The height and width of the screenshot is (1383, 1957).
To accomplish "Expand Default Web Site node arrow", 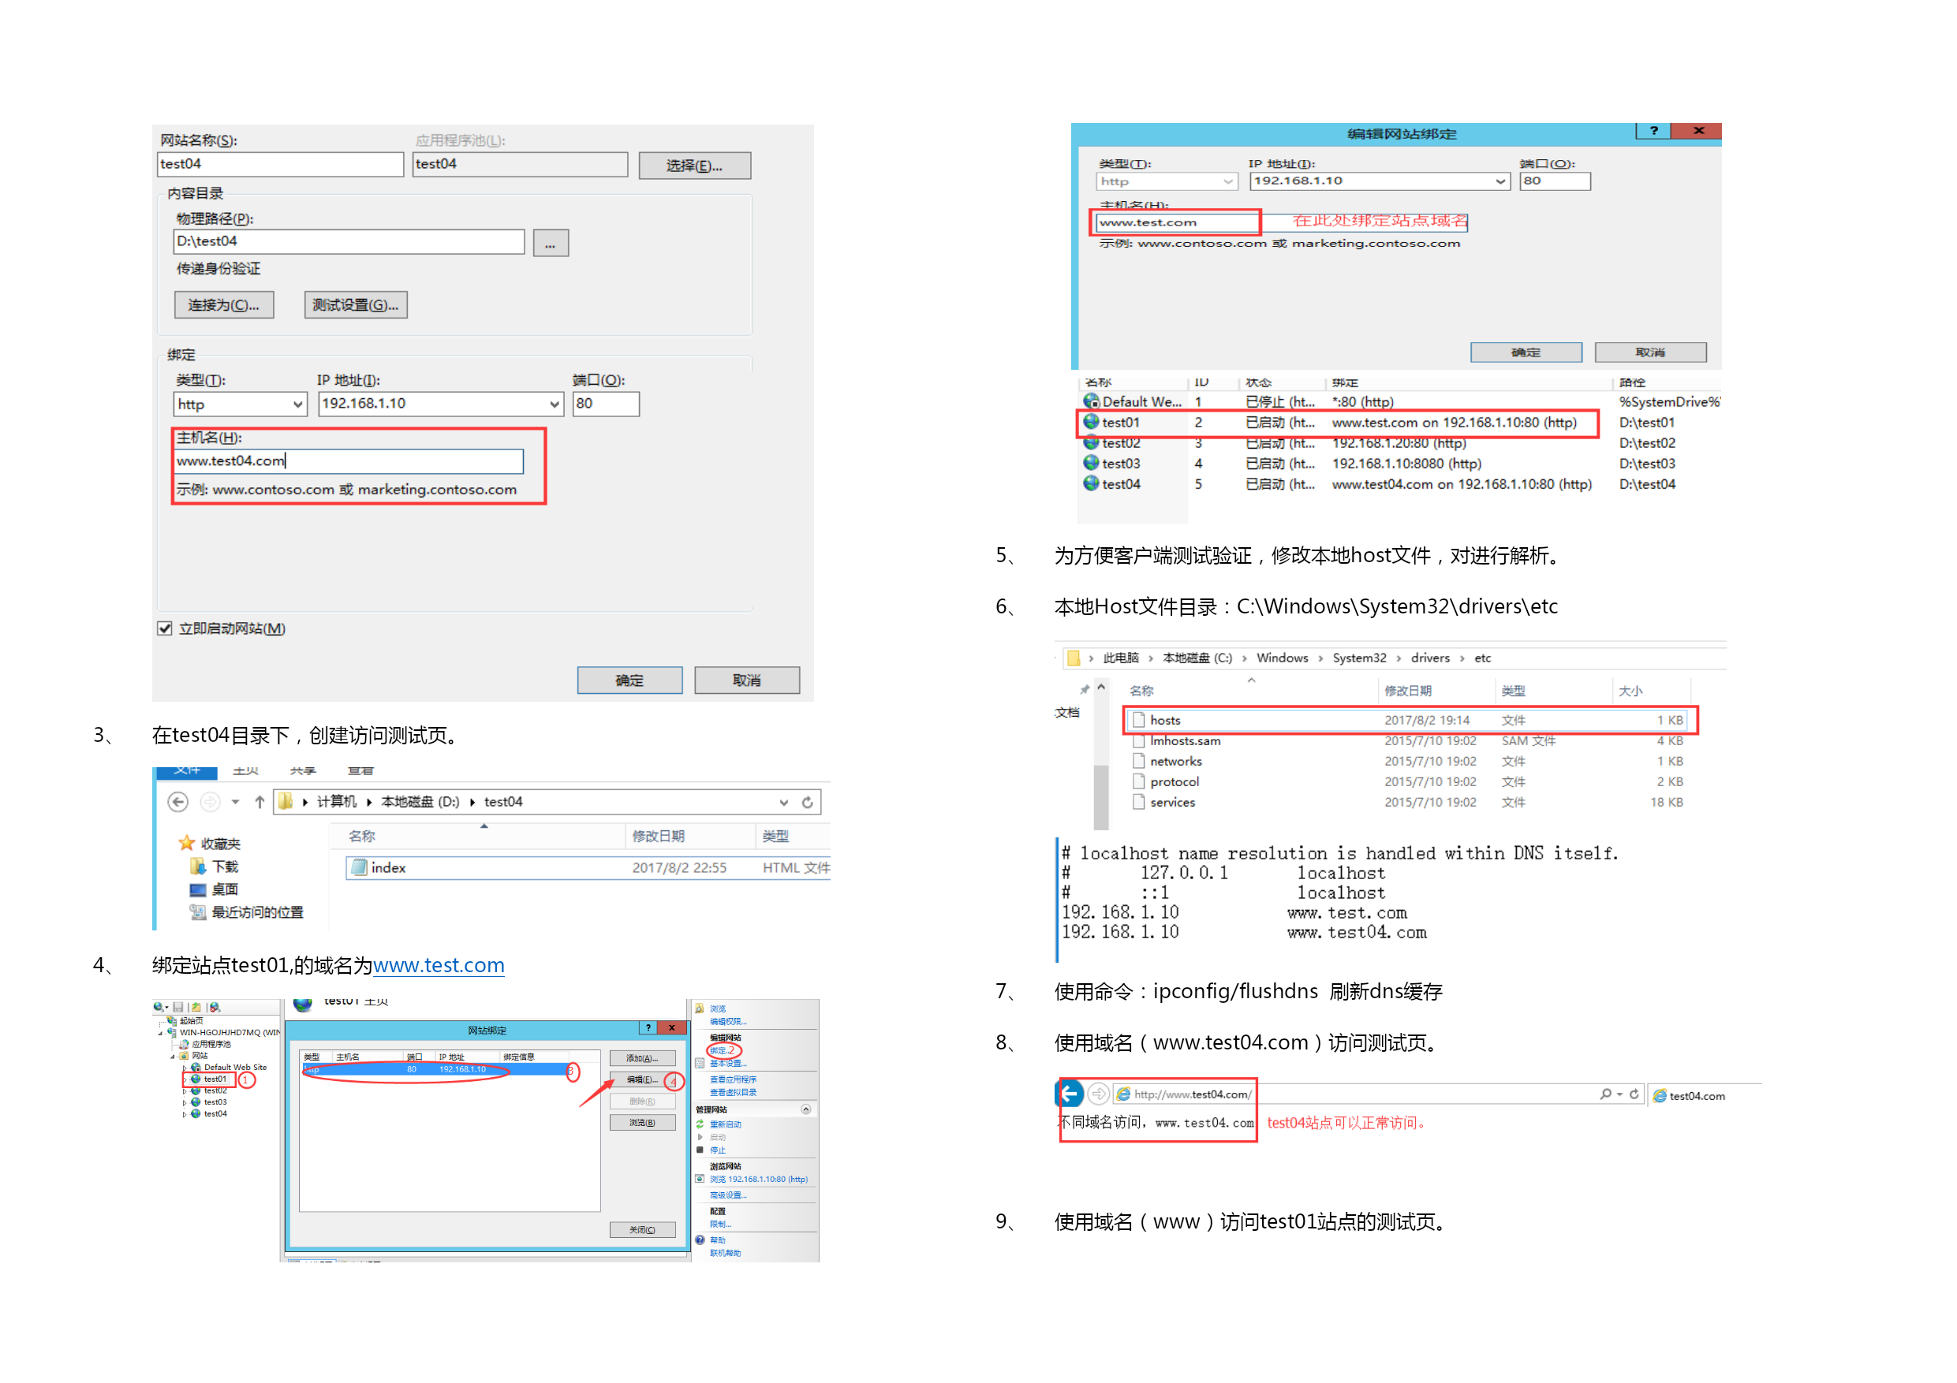I will 184,1067.
